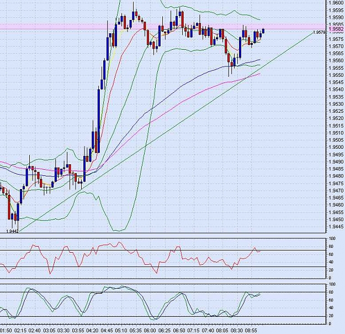Click the 02:15 time axis label

[x=20, y=331]
